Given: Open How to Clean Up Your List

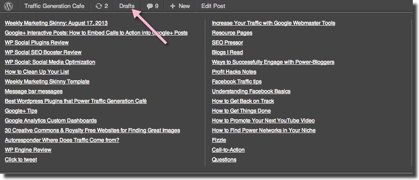Looking at the screenshot, I should pos(37,72).
